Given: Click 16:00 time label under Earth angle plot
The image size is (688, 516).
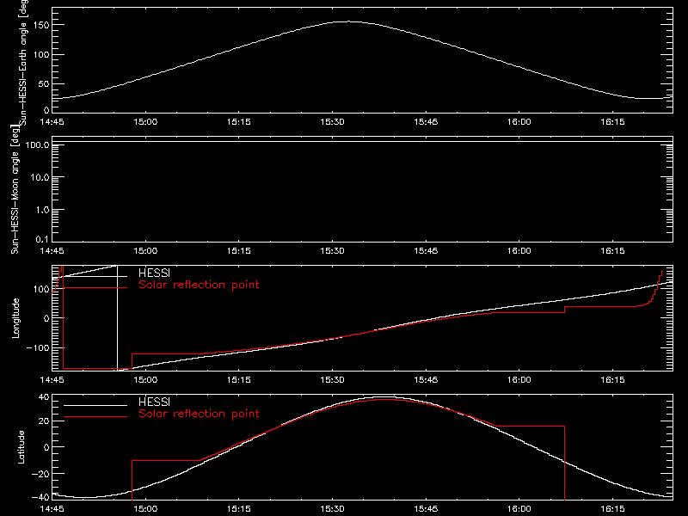Looking at the screenshot, I should [519, 122].
